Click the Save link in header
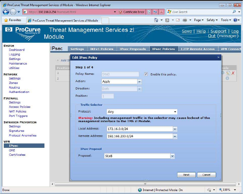The width and height of the screenshot is (243, 194). [x=187, y=31]
